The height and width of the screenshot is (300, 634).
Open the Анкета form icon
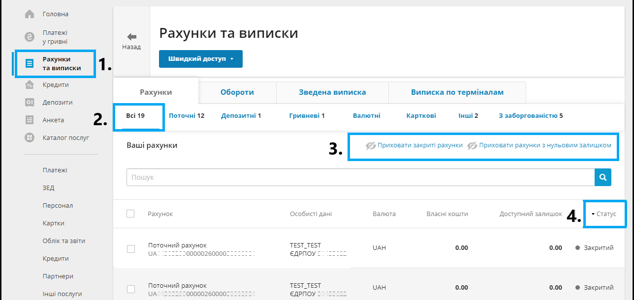pyautogui.click(x=30, y=120)
